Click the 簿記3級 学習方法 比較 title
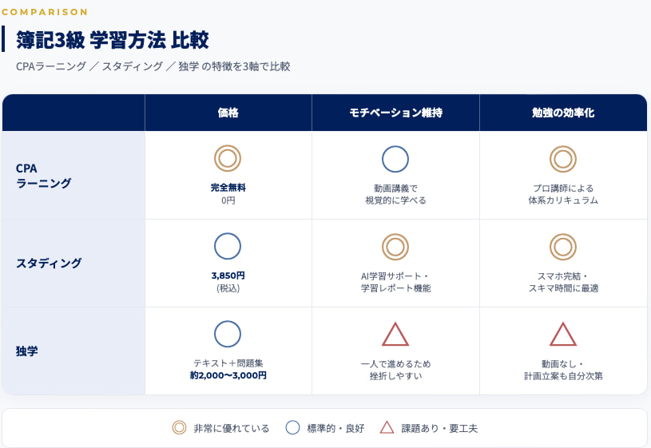Screen dimensions: 651x448 tap(112, 40)
